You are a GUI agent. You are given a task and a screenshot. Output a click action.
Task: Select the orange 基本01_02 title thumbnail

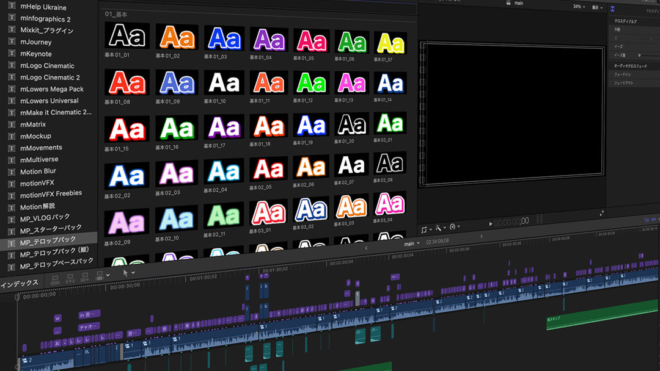click(177, 38)
